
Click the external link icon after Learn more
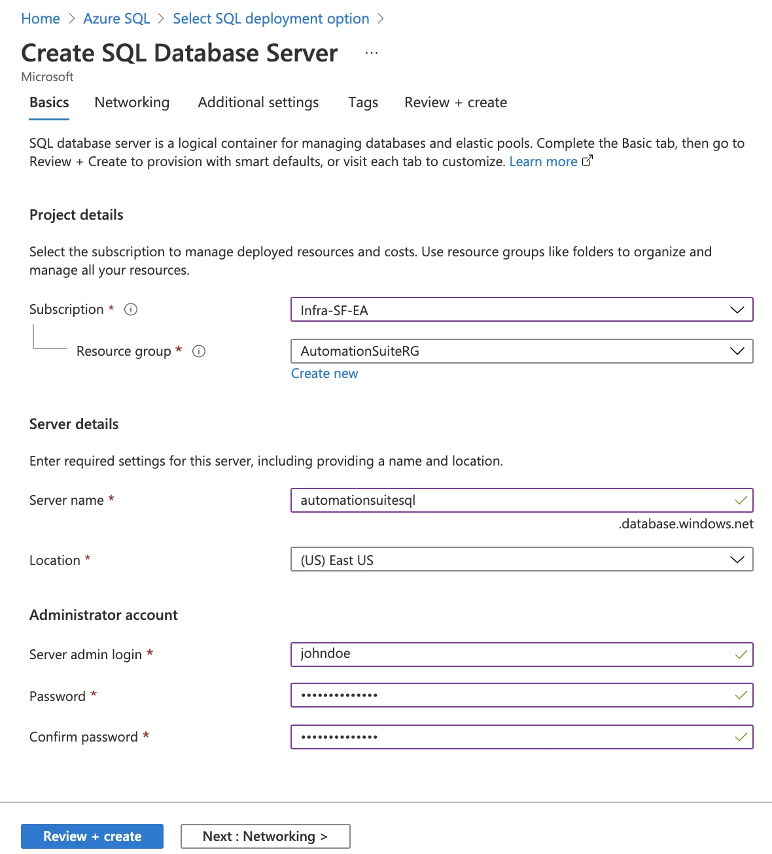click(x=588, y=160)
